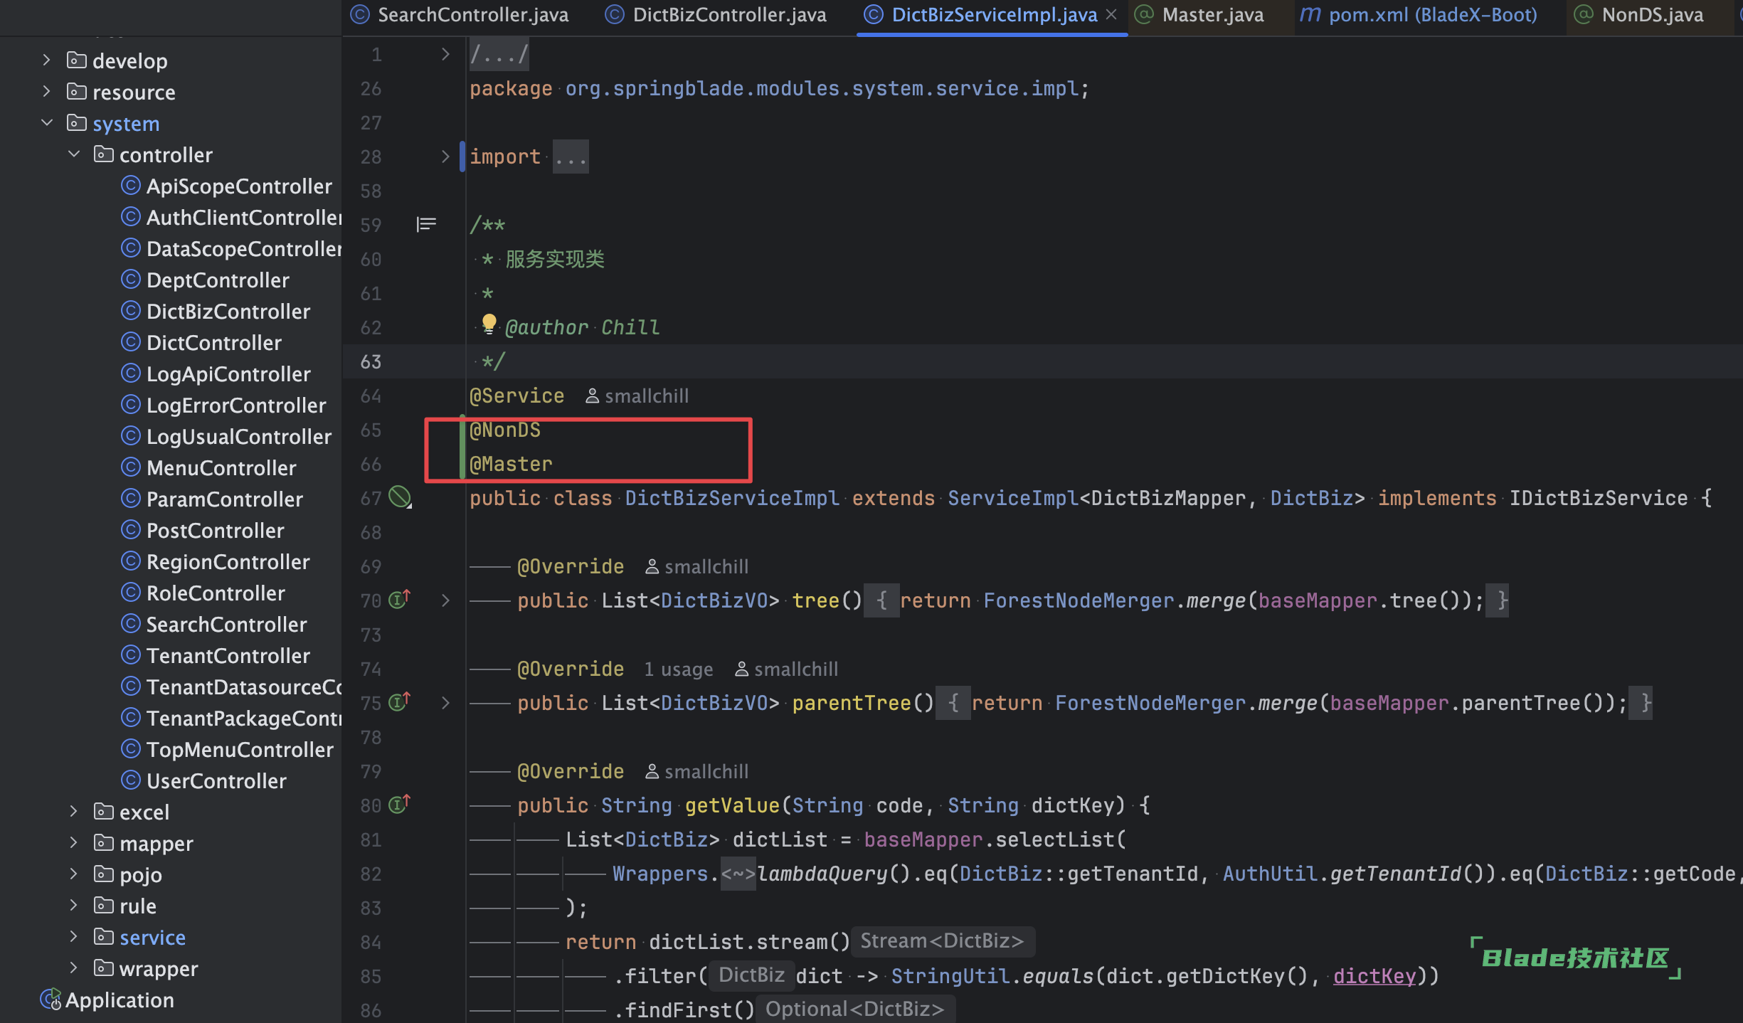
Task: Click the implements gutter icon at line 75
Action: 400,701
